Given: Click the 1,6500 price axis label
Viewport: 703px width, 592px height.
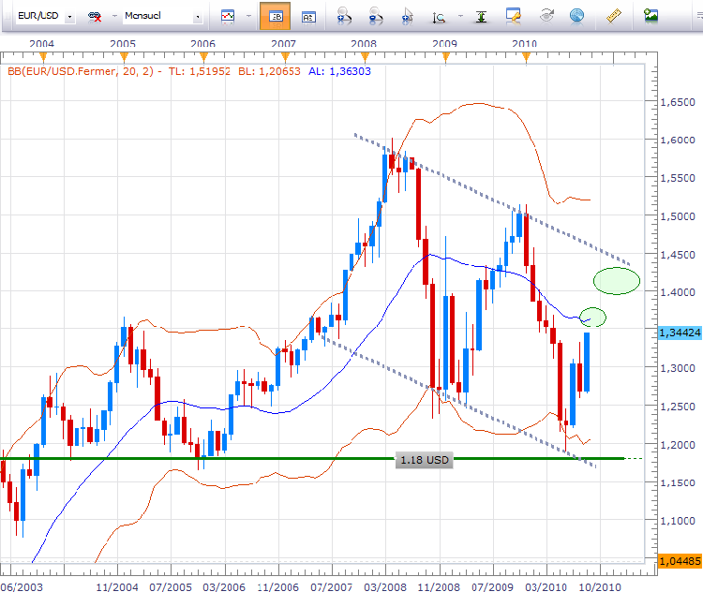Looking at the screenshot, I should pyautogui.click(x=678, y=102).
